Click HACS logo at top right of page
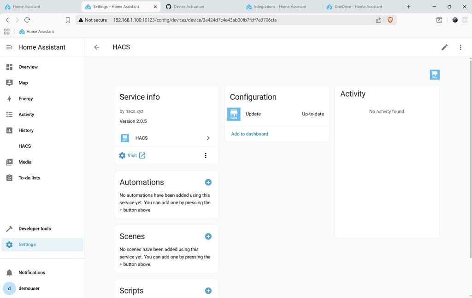 tap(435, 74)
